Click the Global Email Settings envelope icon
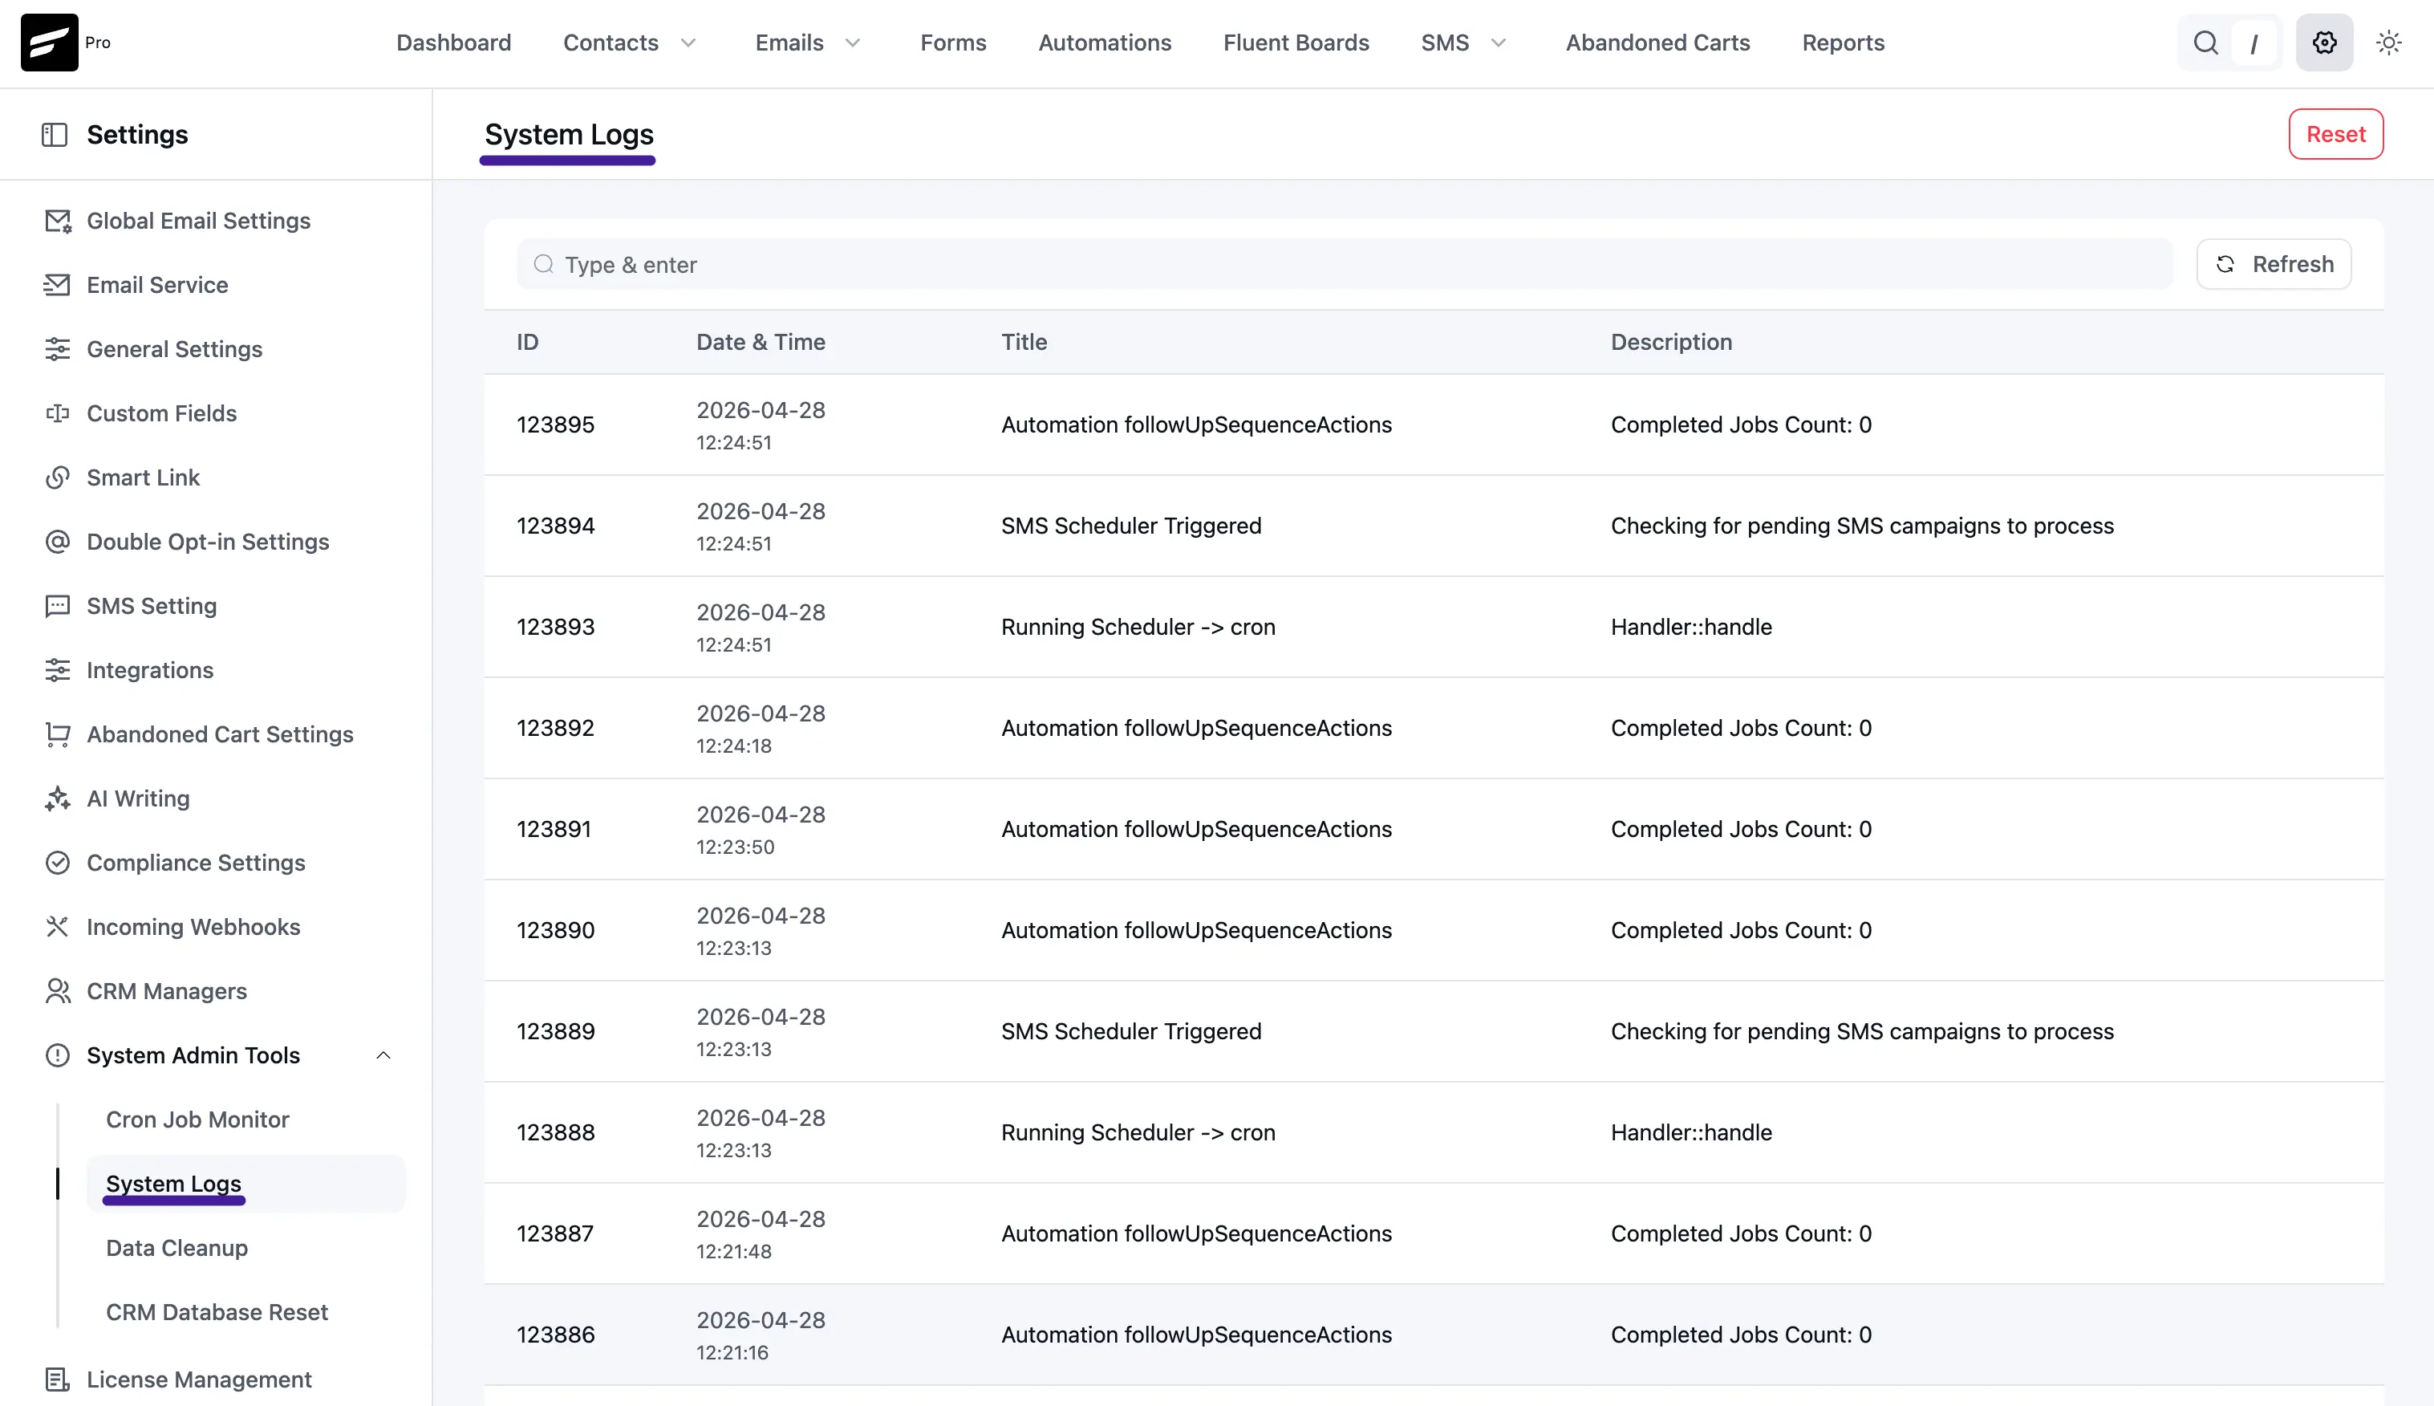 point(58,221)
